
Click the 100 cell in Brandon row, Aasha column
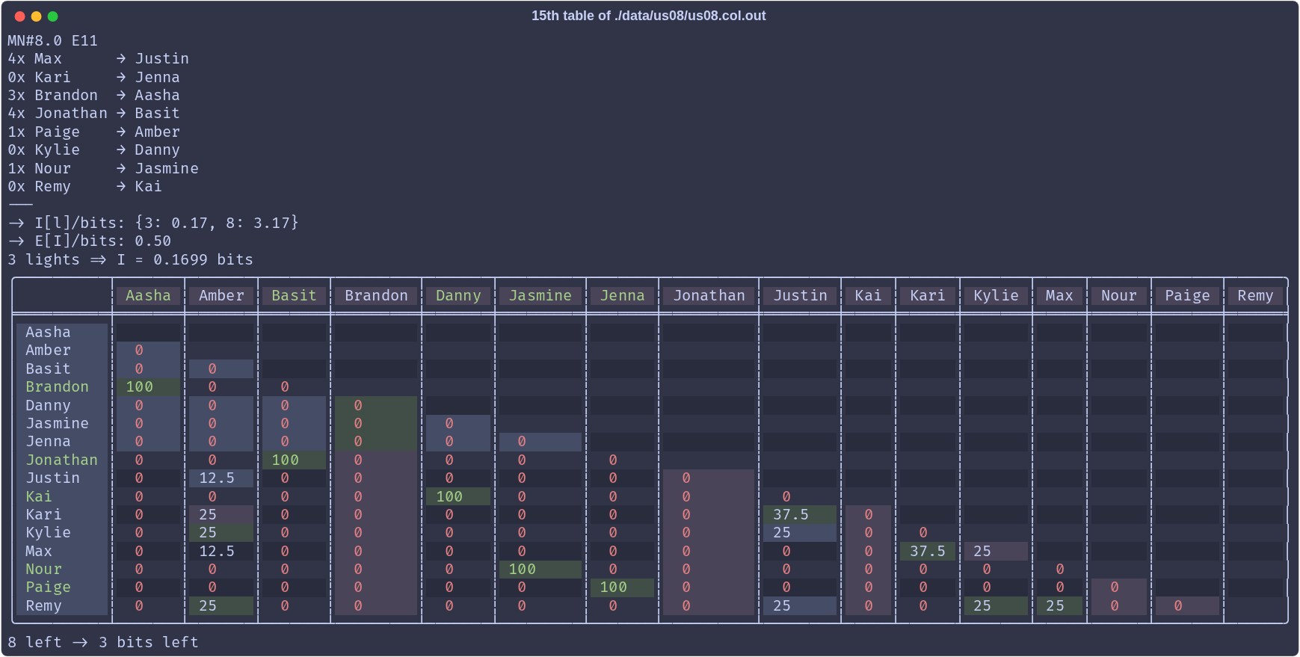(x=148, y=386)
